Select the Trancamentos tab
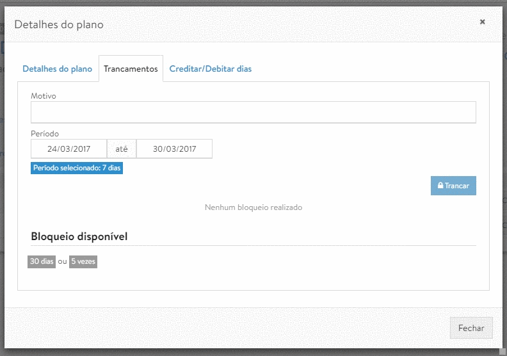Viewport: 507px width, 356px height. [x=131, y=69]
